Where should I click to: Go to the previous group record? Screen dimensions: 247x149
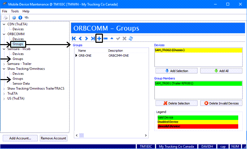coord(80,39)
